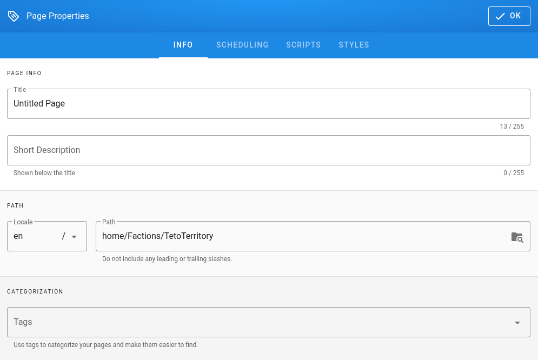Click the 0 / 255 description counter

point(513,173)
